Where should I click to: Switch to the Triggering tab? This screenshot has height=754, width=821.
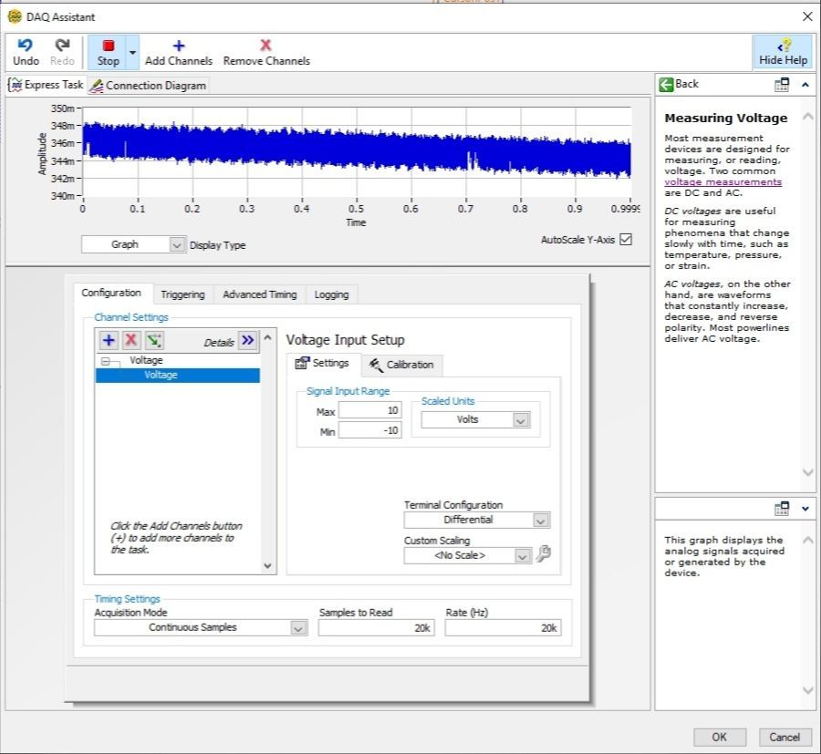(x=182, y=294)
